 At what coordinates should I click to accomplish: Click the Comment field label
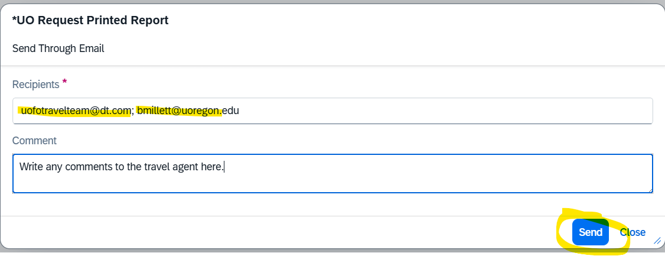click(34, 141)
